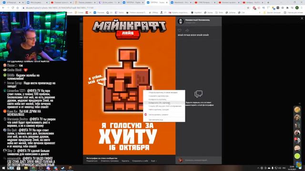The image size is (305, 171).
Task: Reload the page with the refresh icon
Action: [13, 8]
